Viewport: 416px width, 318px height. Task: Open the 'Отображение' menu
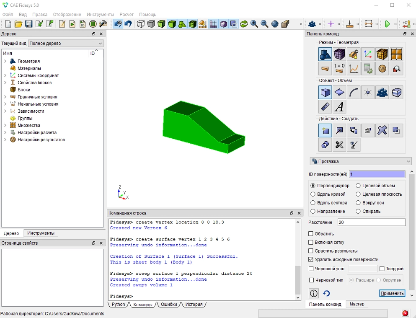[x=67, y=14]
